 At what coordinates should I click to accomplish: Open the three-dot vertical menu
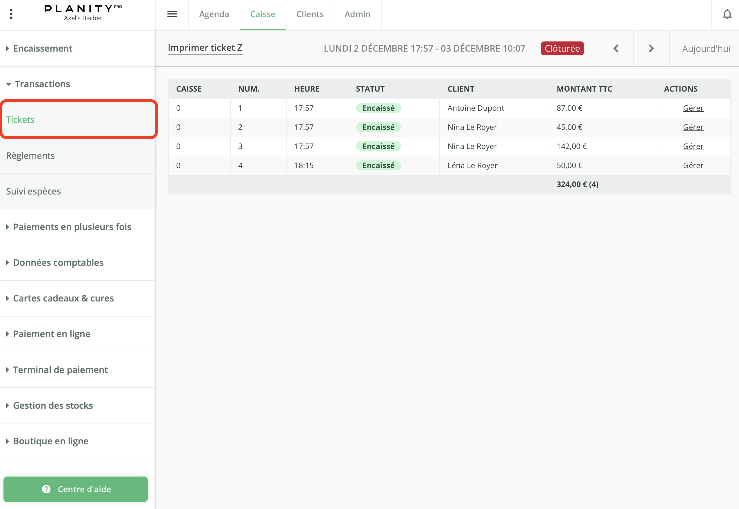pyautogui.click(x=11, y=14)
